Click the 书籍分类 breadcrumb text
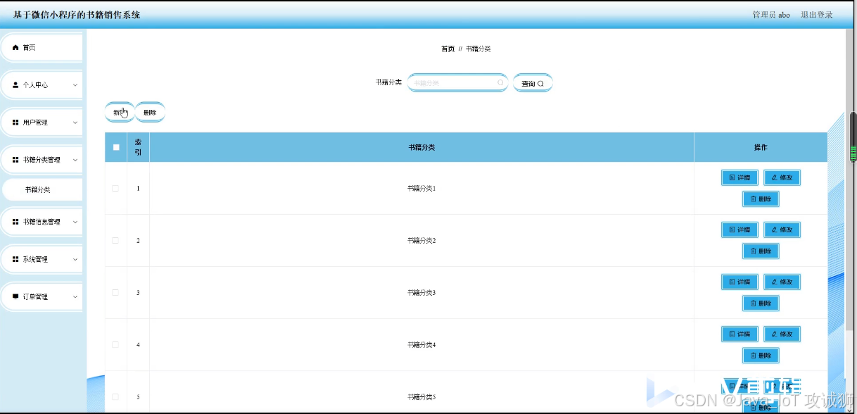 coord(478,49)
